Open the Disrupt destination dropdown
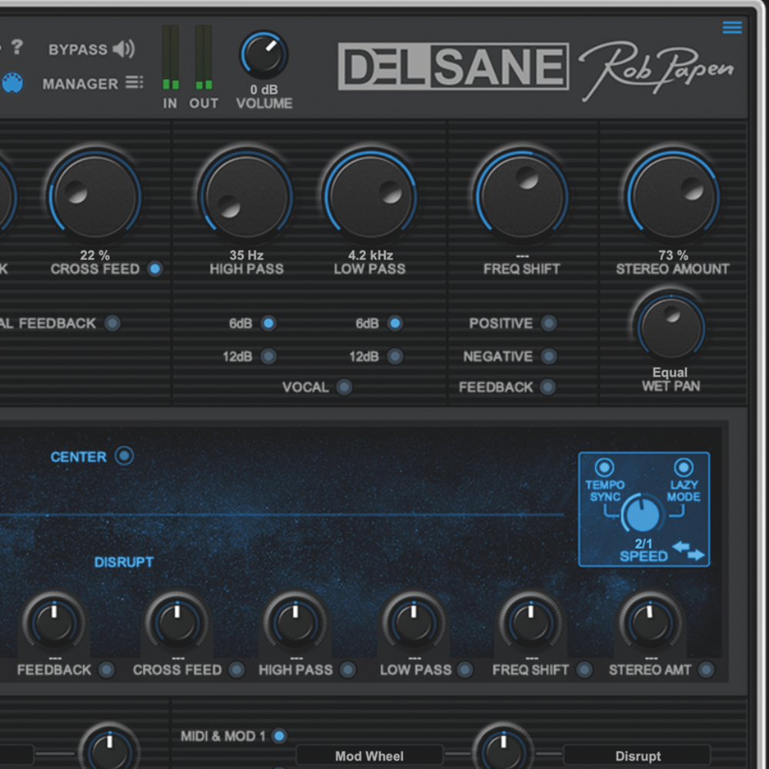This screenshot has height=769, width=769. point(638,756)
